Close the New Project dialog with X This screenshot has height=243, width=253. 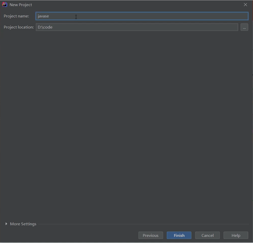(245, 5)
